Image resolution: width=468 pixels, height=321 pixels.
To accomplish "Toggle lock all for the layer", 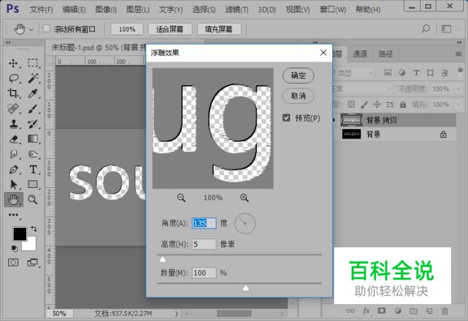I will tap(403, 105).
